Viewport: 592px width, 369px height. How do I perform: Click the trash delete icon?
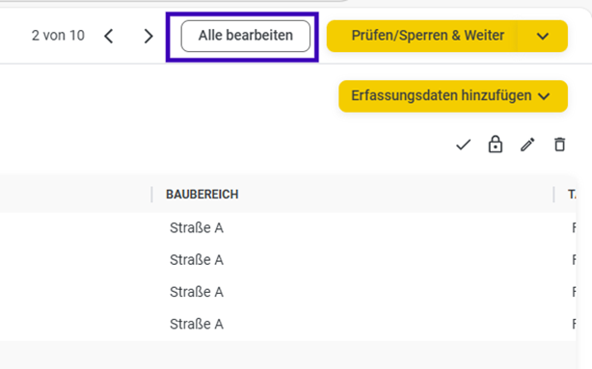coord(559,145)
